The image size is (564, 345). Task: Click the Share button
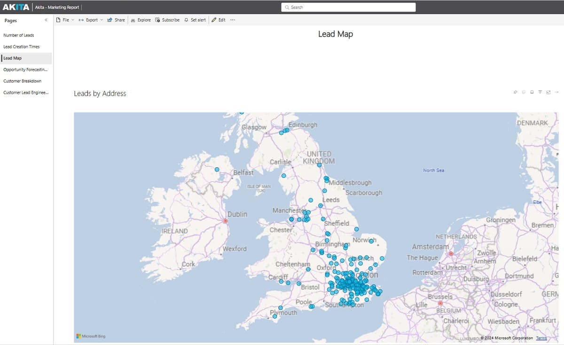click(116, 20)
